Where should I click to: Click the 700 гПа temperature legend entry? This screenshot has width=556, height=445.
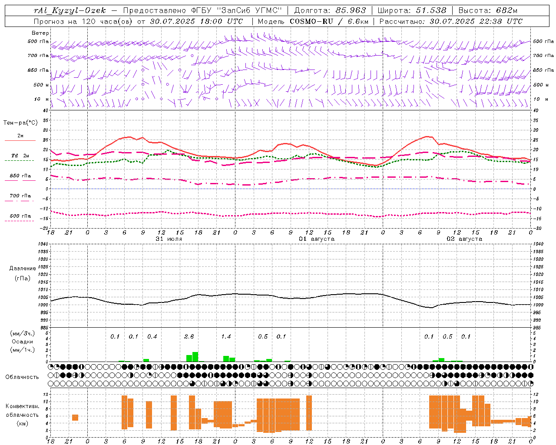click(20, 196)
